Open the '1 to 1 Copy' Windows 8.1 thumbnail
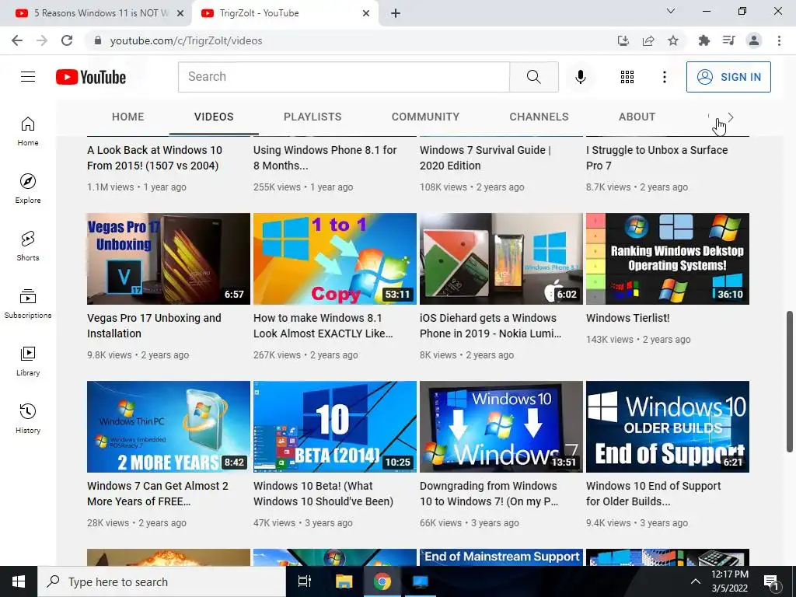Viewport: 796px width, 597px height. 335,258
